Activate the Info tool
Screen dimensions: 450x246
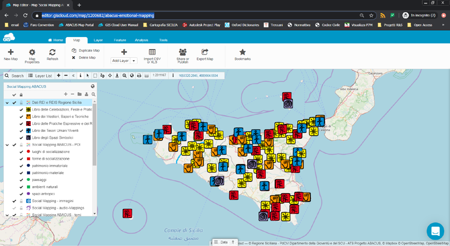80,76
